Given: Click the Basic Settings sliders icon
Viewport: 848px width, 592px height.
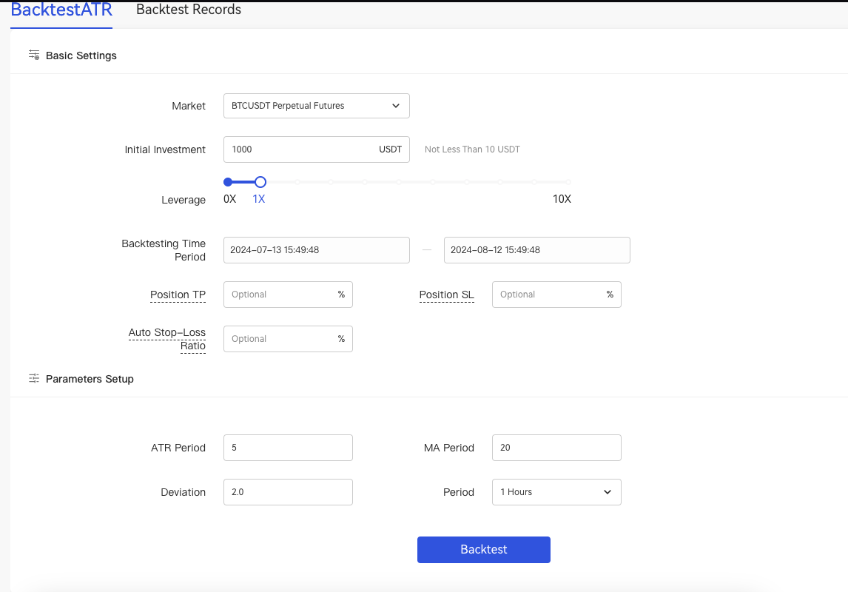Looking at the screenshot, I should pyautogui.click(x=34, y=55).
